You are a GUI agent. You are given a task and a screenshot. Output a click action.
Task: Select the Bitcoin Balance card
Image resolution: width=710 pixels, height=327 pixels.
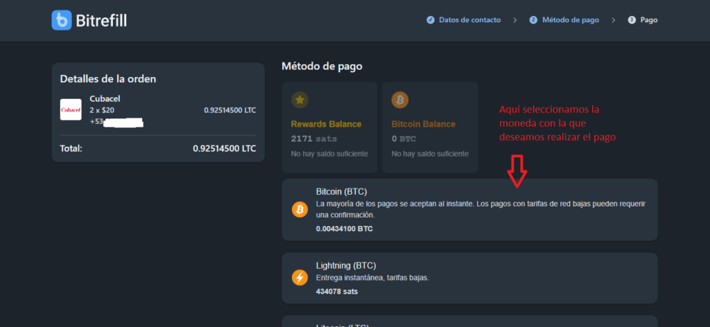pyautogui.click(x=430, y=127)
